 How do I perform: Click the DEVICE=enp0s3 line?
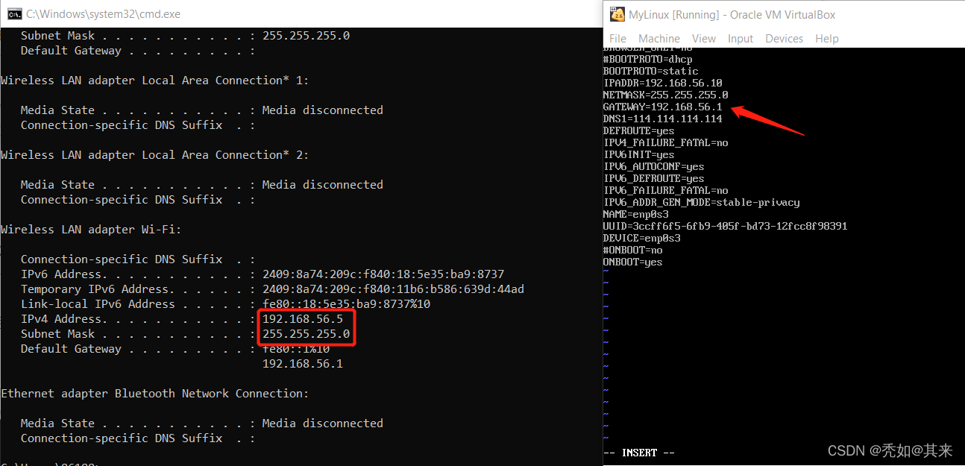[641, 238]
